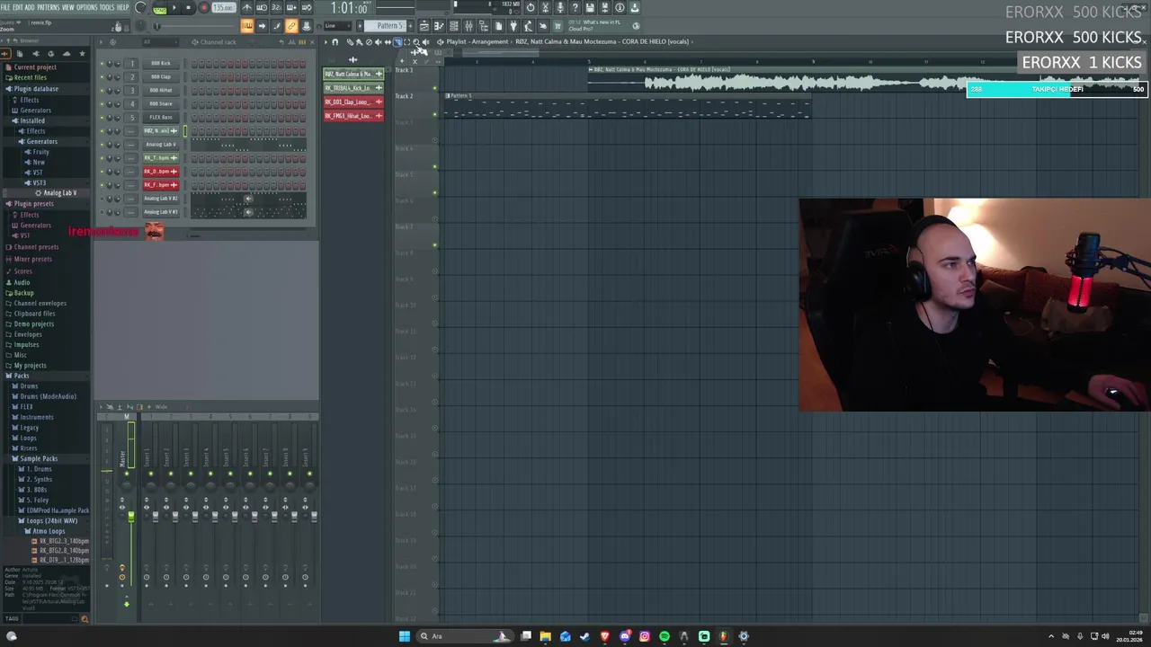The width and height of the screenshot is (1151, 647).
Task: Click the Insert 1 mixer fader
Action: (155, 516)
